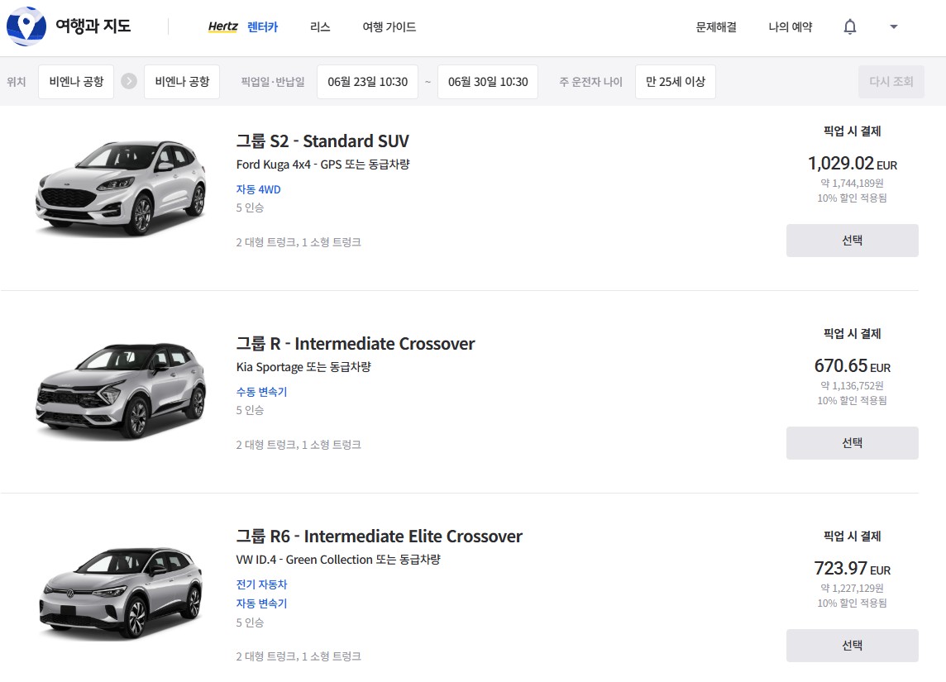Click the location swap arrow icon
The width and height of the screenshot is (946, 682).
pos(129,82)
